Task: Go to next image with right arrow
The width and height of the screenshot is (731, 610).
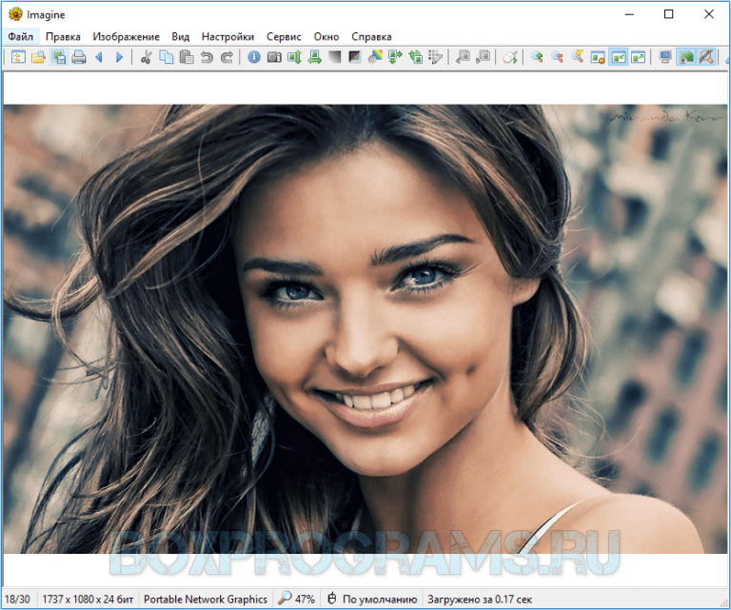Action: click(x=119, y=58)
